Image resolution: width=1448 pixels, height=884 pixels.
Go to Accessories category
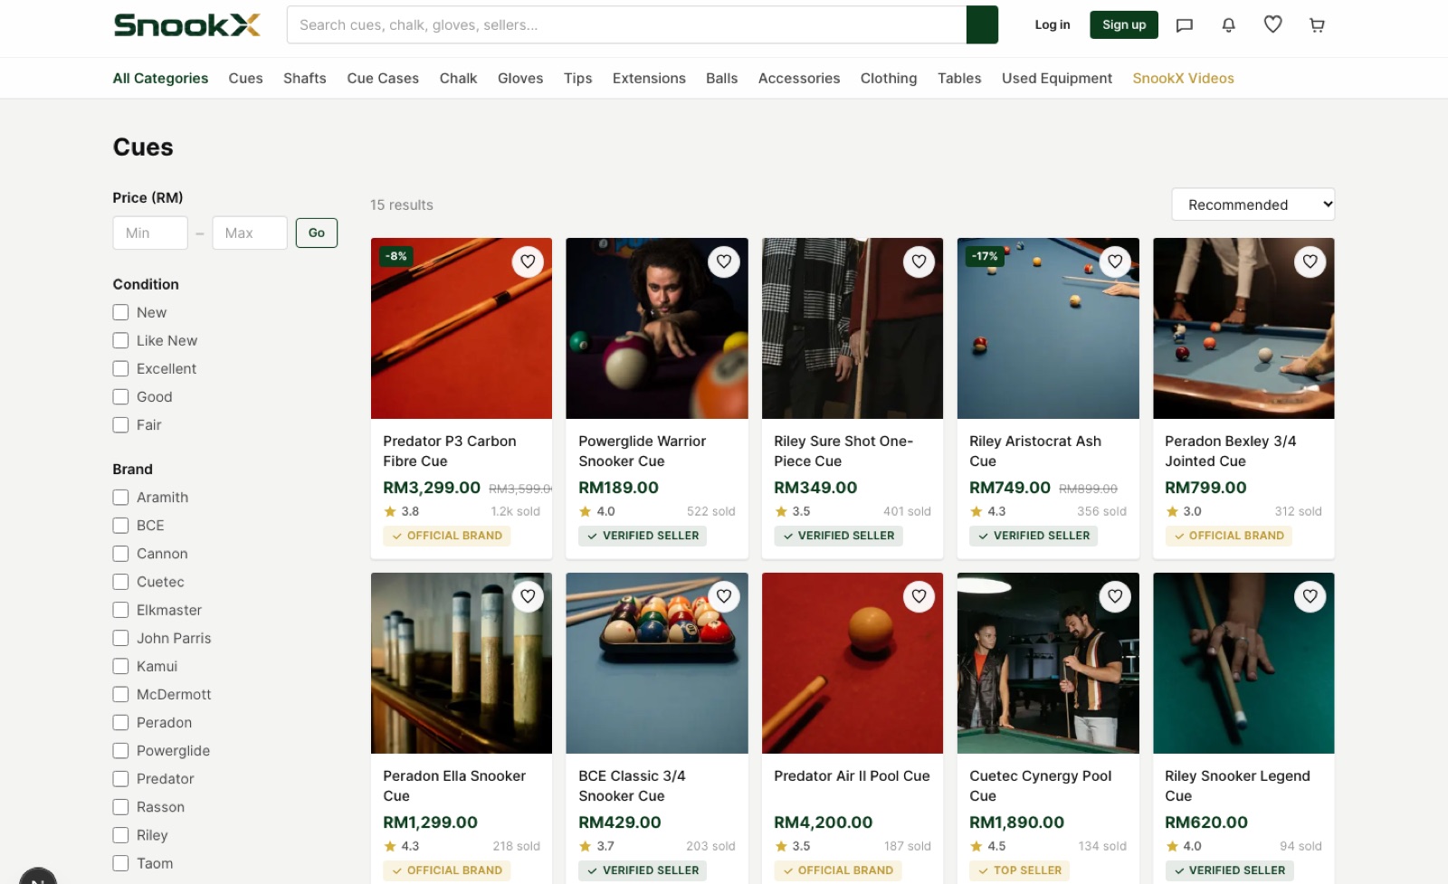[799, 78]
